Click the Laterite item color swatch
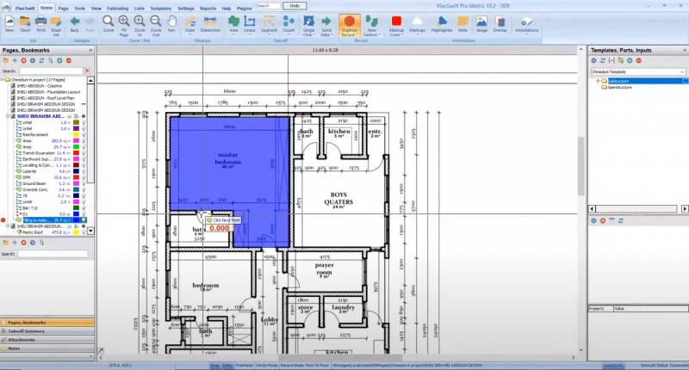This screenshot has height=370, width=689. [x=77, y=171]
